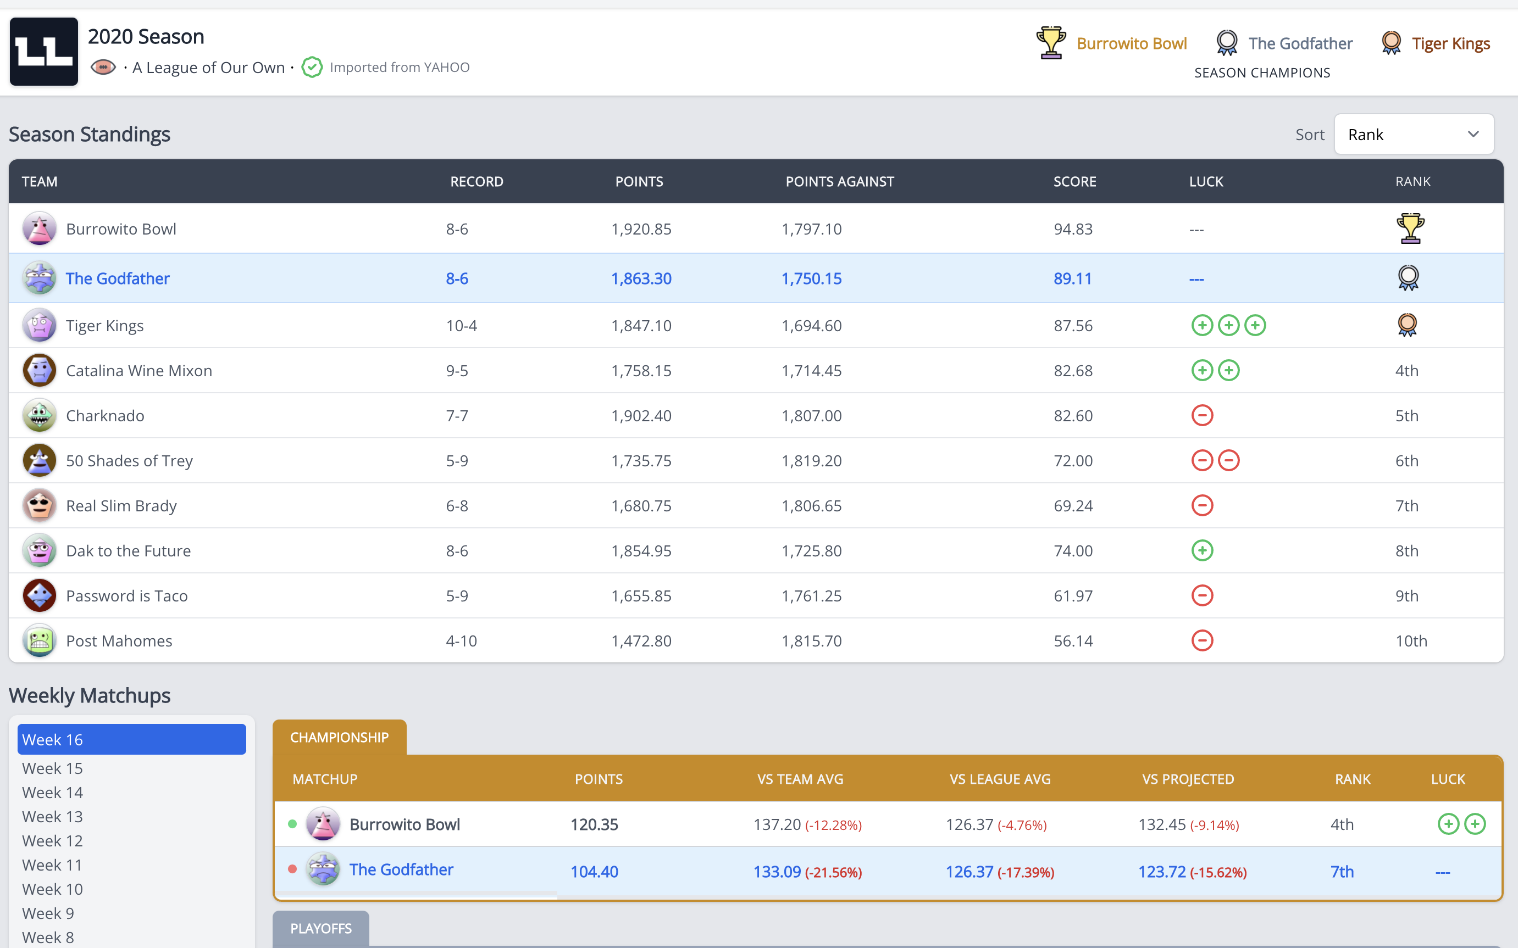Screen dimensions: 1518x948
Task: Open Tiger Kings link in header
Action: (1451, 43)
